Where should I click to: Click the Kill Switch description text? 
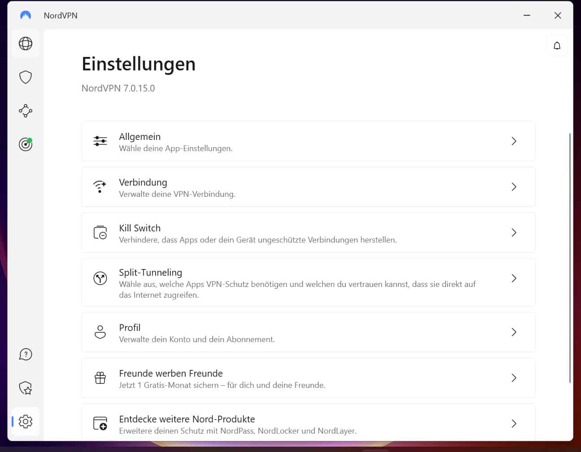(258, 240)
